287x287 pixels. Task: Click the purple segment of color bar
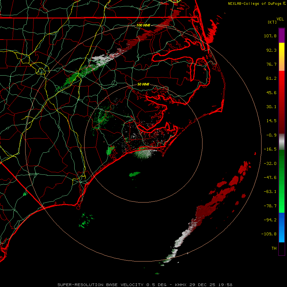(282, 35)
